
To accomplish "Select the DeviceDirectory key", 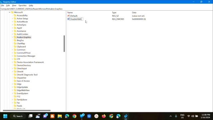I will (24, 65).
